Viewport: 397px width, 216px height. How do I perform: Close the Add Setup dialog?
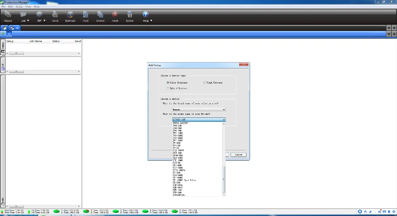(244, 64)
